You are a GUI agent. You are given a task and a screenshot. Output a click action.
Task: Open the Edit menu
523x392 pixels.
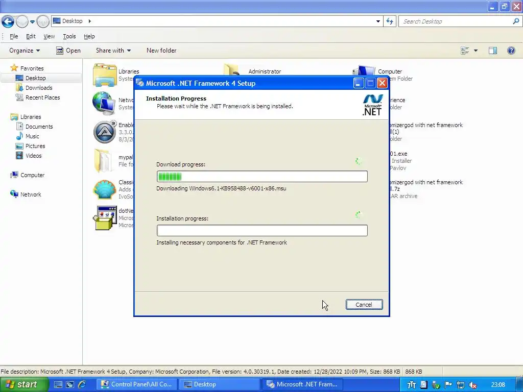(x=31, y=36)
